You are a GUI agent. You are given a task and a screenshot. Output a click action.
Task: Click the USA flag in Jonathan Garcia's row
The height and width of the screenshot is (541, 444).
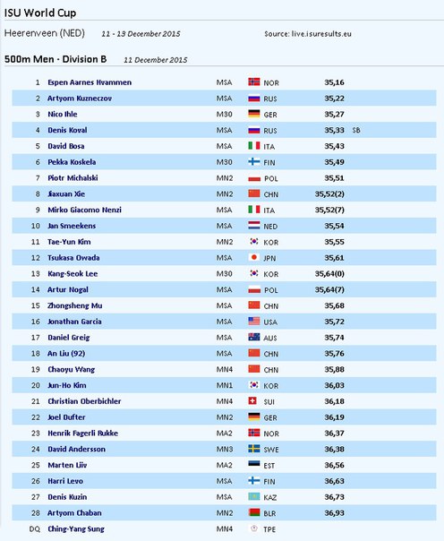coord(254,321)
